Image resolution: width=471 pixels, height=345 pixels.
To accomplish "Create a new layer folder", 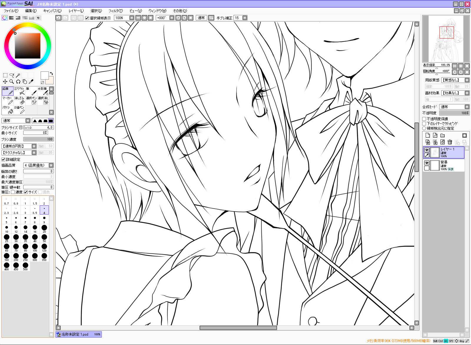I will point(442,135).
